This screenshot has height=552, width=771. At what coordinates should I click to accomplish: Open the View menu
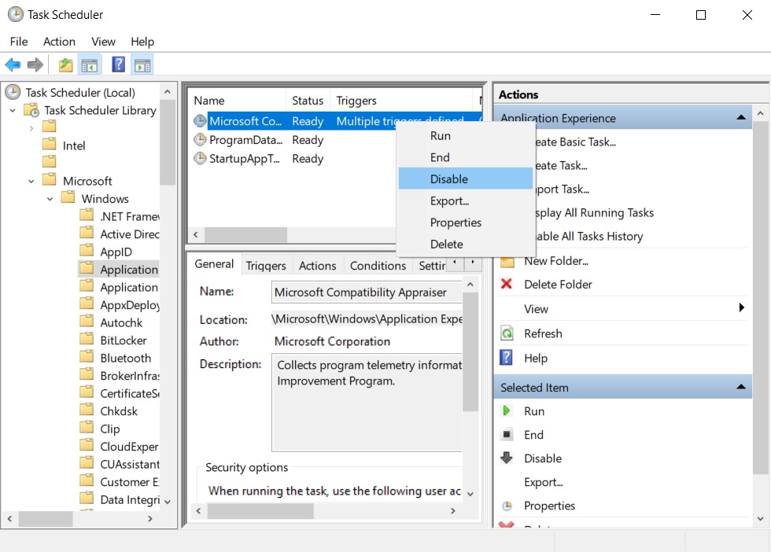(103, 42)
